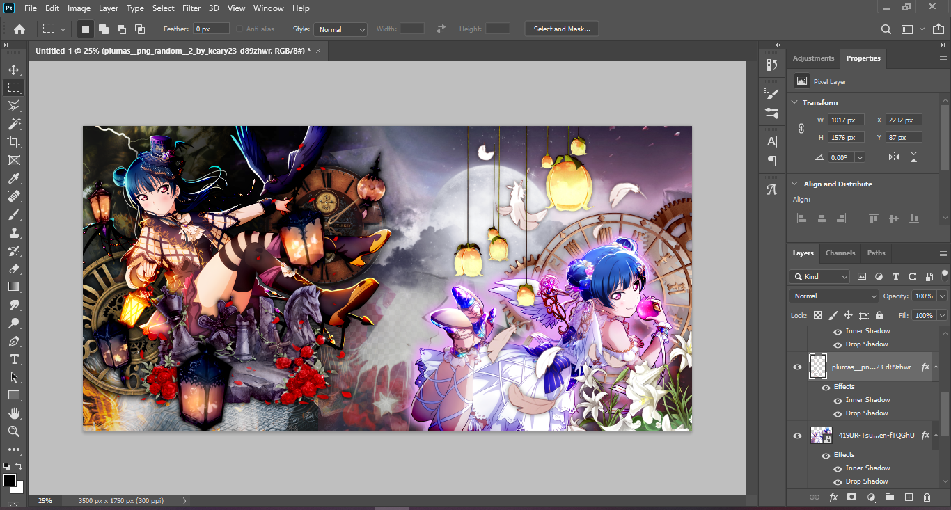Hide the 419UR-Tsu...en-fTQGhU layer
The width and height of the screenshot is (951, 510).
(798, 436)
